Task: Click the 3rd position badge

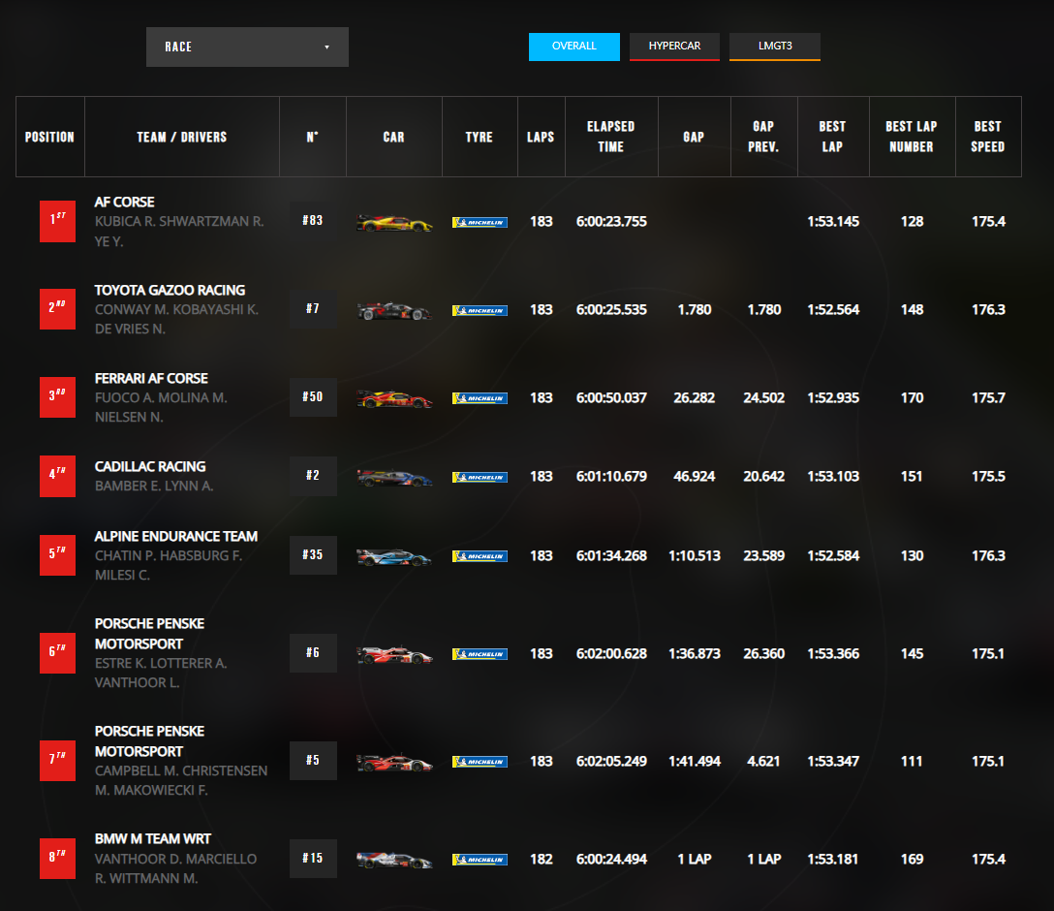Action: [58, 397]
